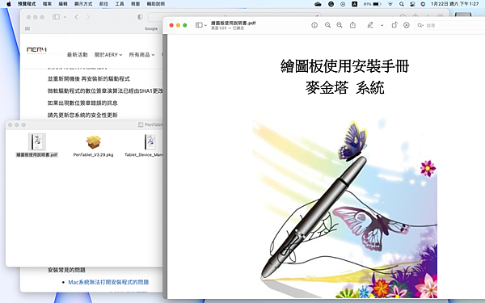Open the date and time 1月22日 in menu bar
Image resolution: width=485 pixels, height=303 pixels.
point(454,4)
